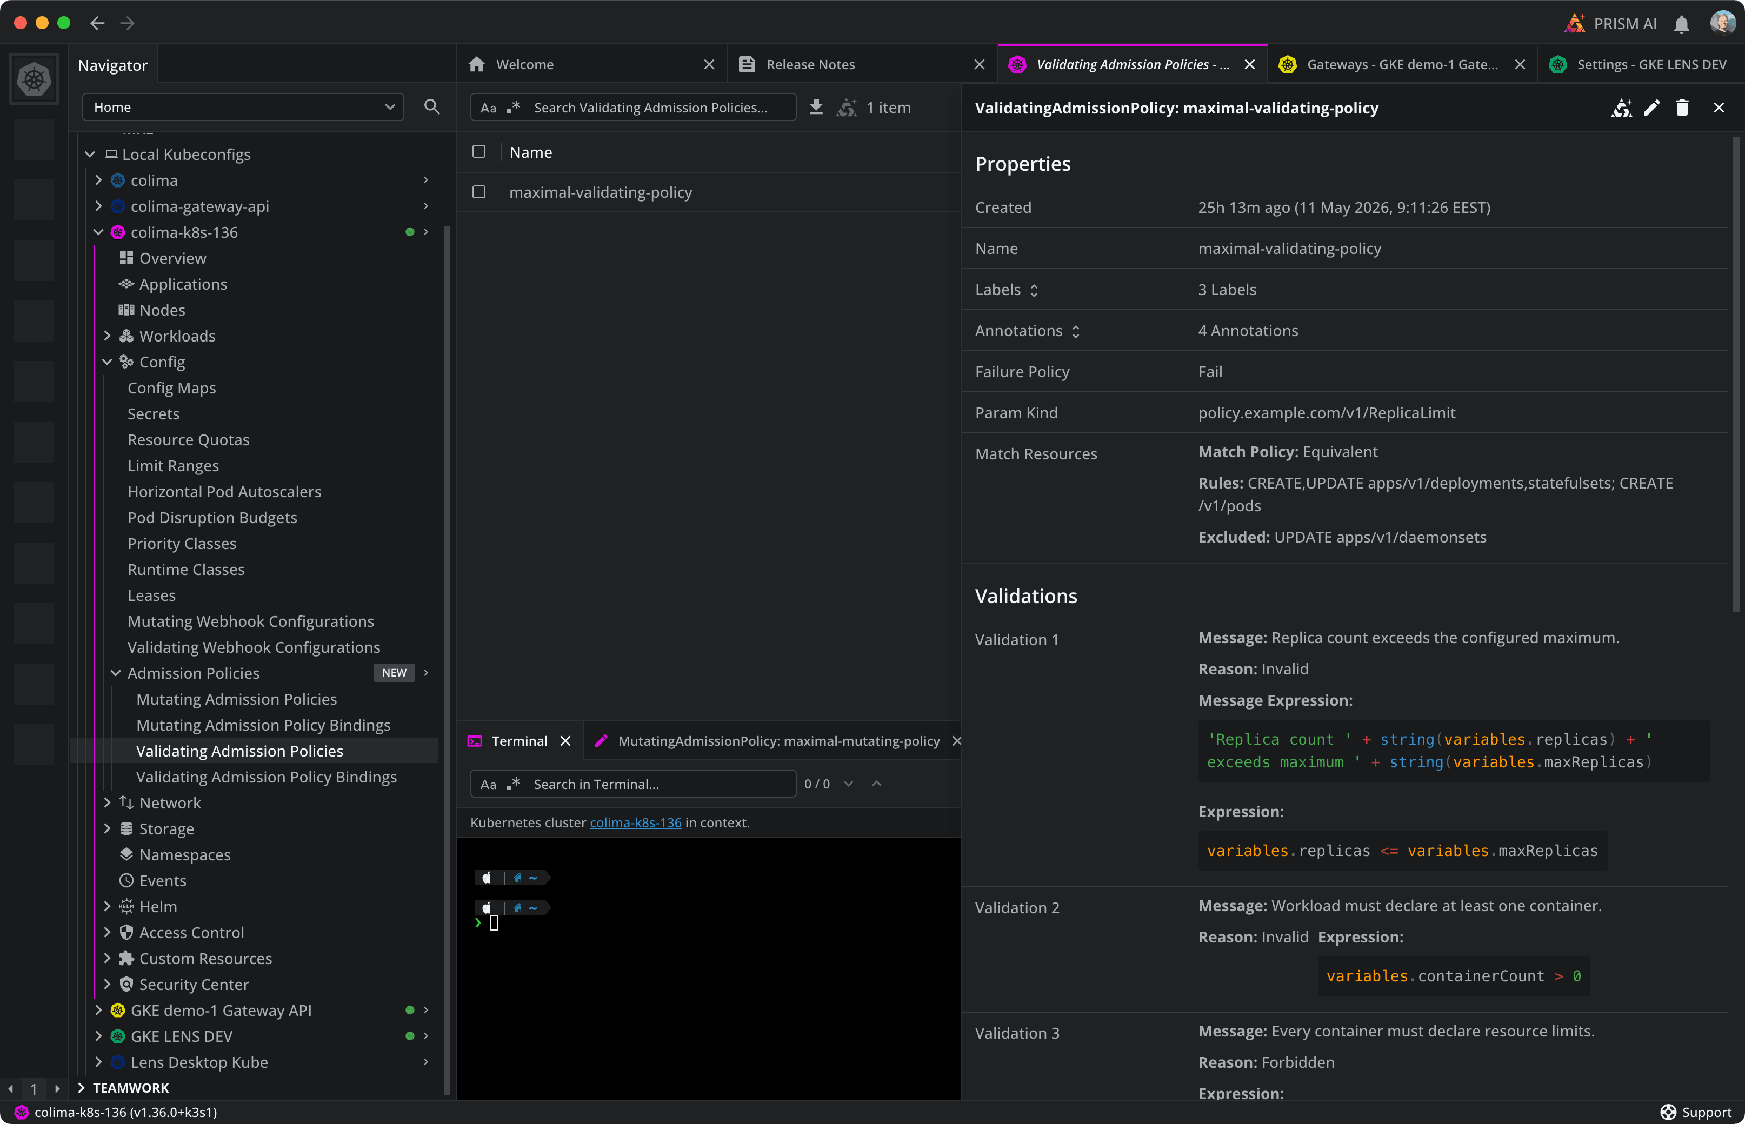Open Validating Admission Policy Bindings

(x=267, y=777)
